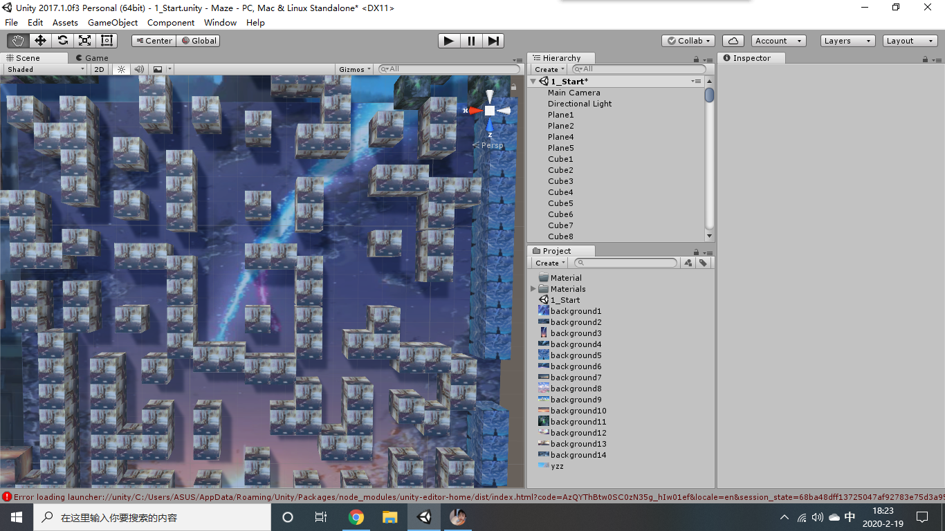This screenshot has height=531, width=945.
Task: Click the Pause button
Action: 470,40
